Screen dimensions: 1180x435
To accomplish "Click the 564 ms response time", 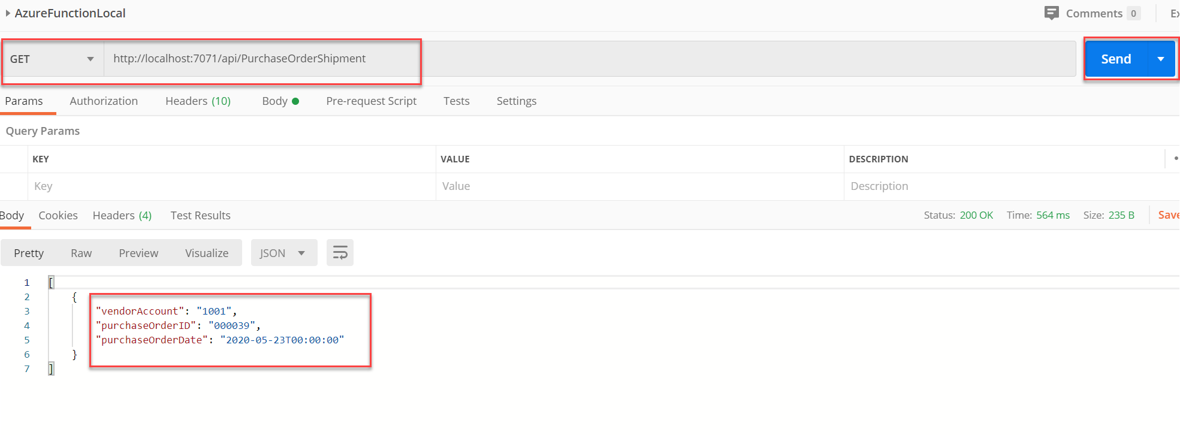I will [1053, 215].
